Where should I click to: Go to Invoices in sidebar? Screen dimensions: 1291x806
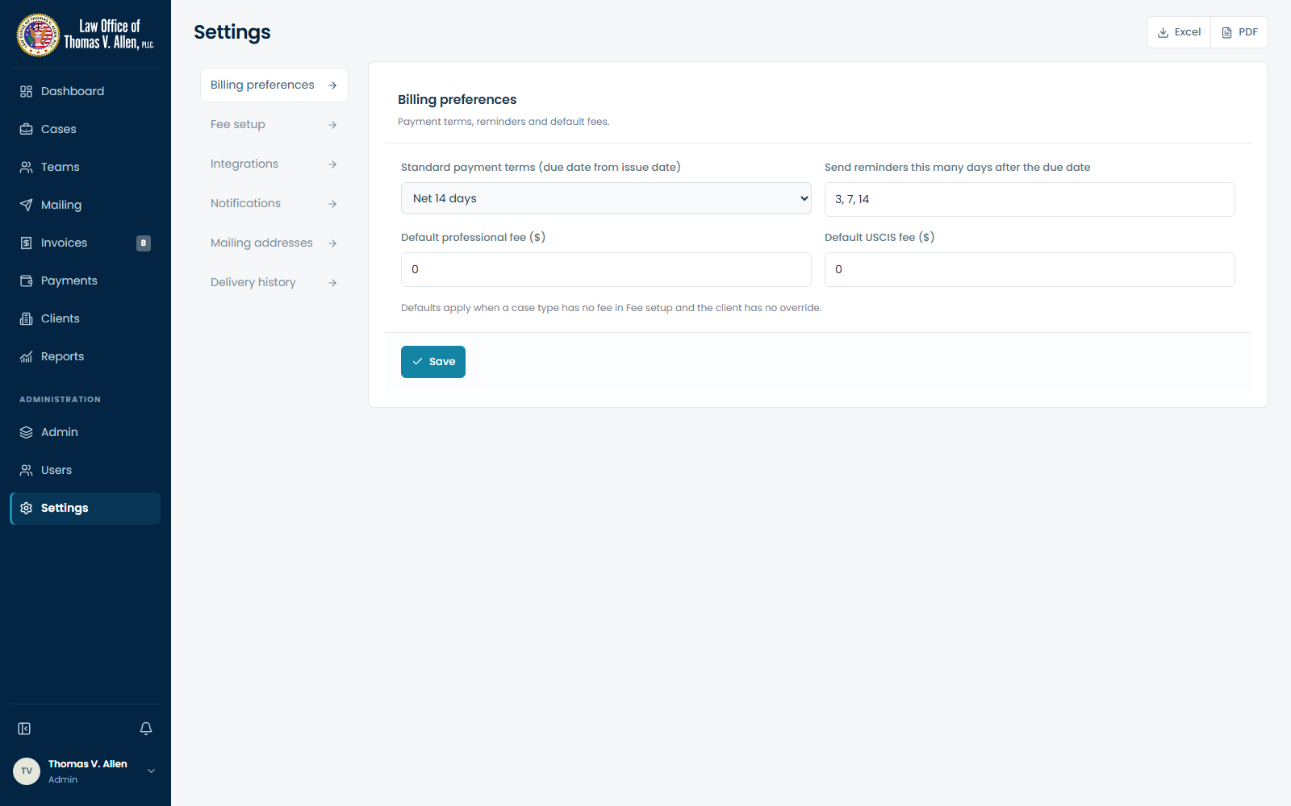point(85,243)
